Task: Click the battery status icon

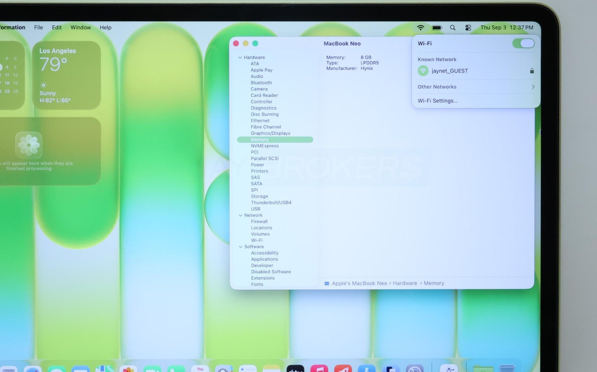Action: pos(437,28)
